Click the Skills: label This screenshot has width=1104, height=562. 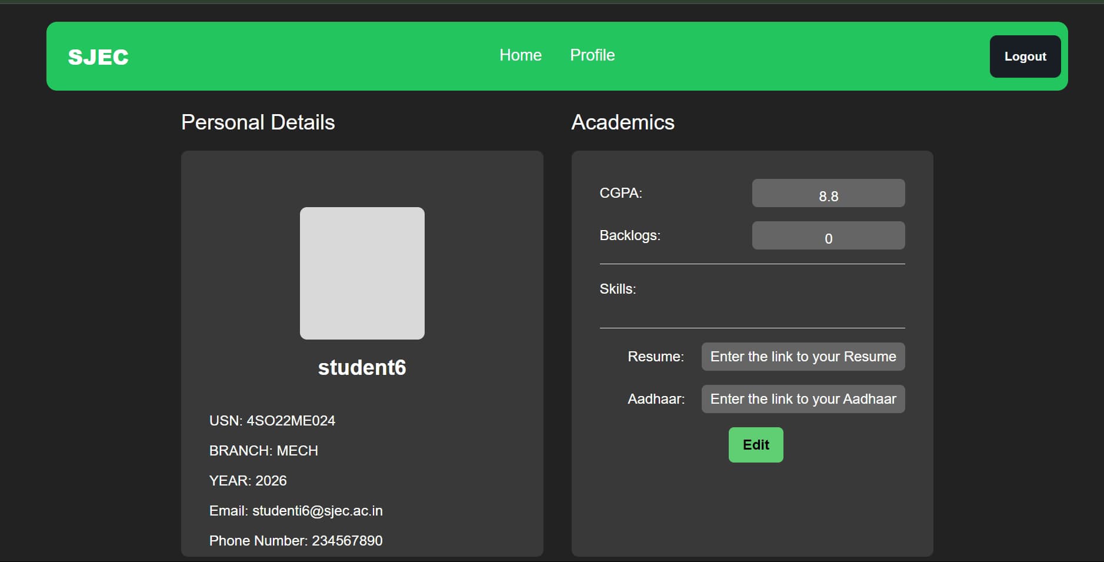point(618,289)
